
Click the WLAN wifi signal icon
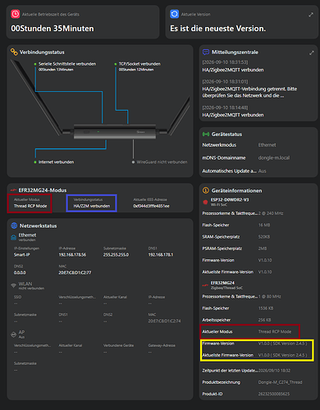[13, 285]
